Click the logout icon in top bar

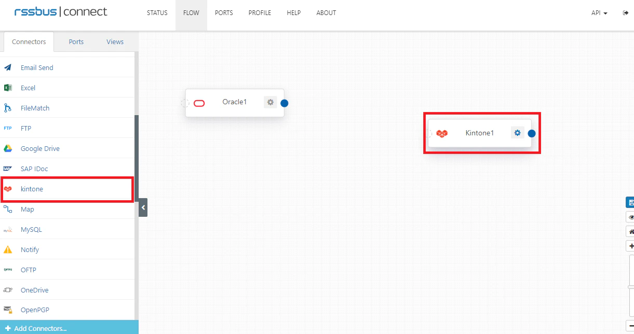[x=625, y=13]
